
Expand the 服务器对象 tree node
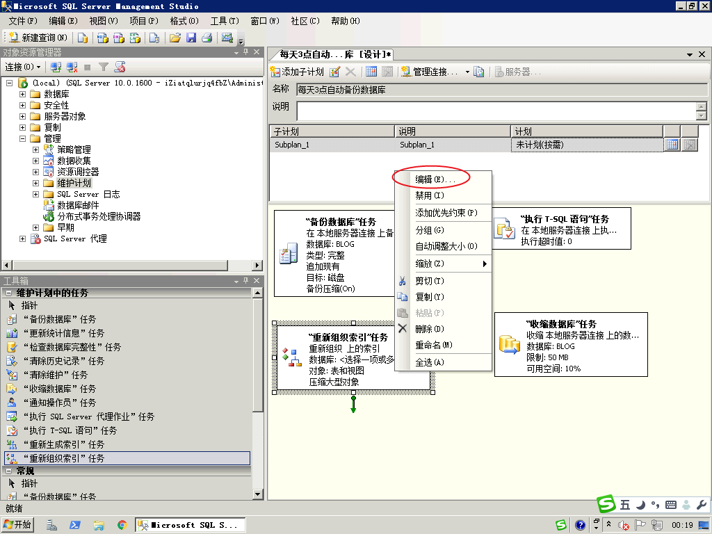[x=22, y=116]
